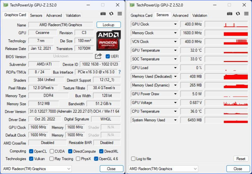Image resolution: width=252 pixels, height=174 pixels.
Task: Open the System Memory Used dropdown
Action: pyautogui.click(x=175, y=120)
